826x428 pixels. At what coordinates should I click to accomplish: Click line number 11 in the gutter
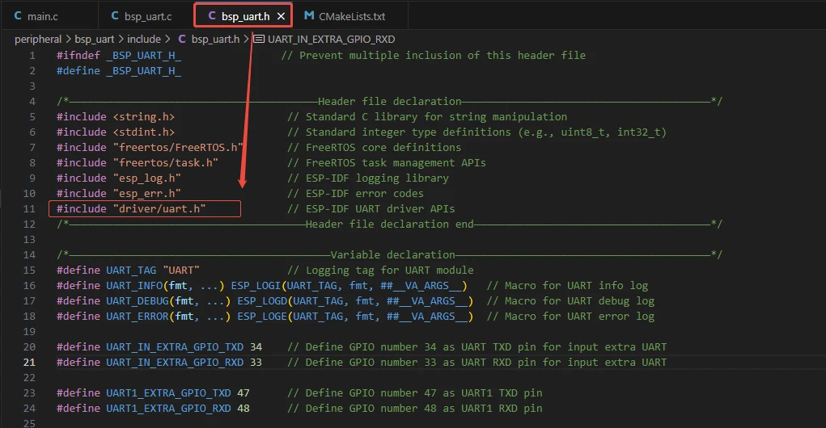31,209
